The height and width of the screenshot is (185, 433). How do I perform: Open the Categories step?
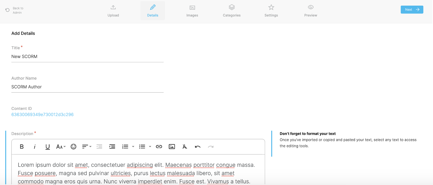click(x=232, y=11)
